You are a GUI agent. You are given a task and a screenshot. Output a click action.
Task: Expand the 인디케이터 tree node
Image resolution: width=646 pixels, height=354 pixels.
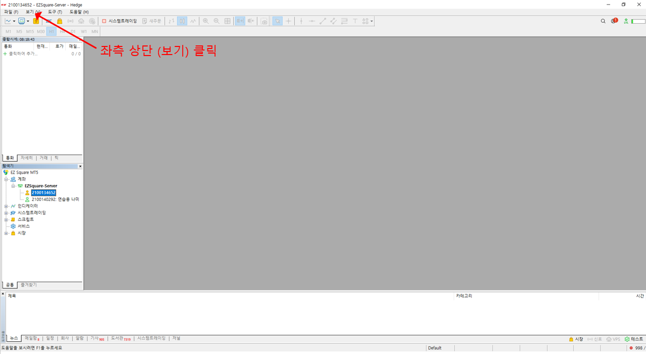[x=6, y=206]
